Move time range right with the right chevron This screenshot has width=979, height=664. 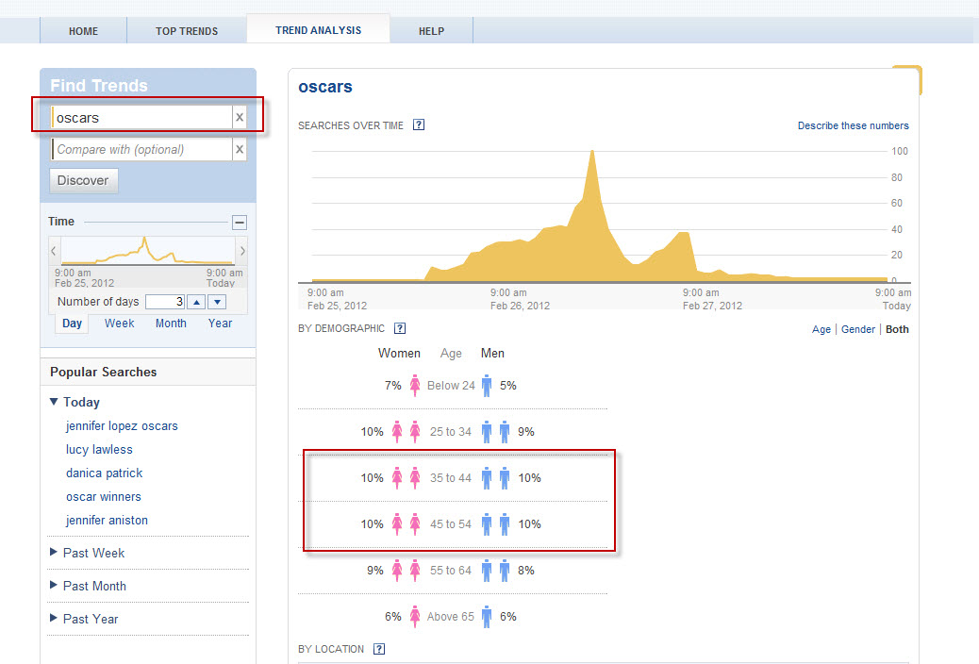(242, 251)
